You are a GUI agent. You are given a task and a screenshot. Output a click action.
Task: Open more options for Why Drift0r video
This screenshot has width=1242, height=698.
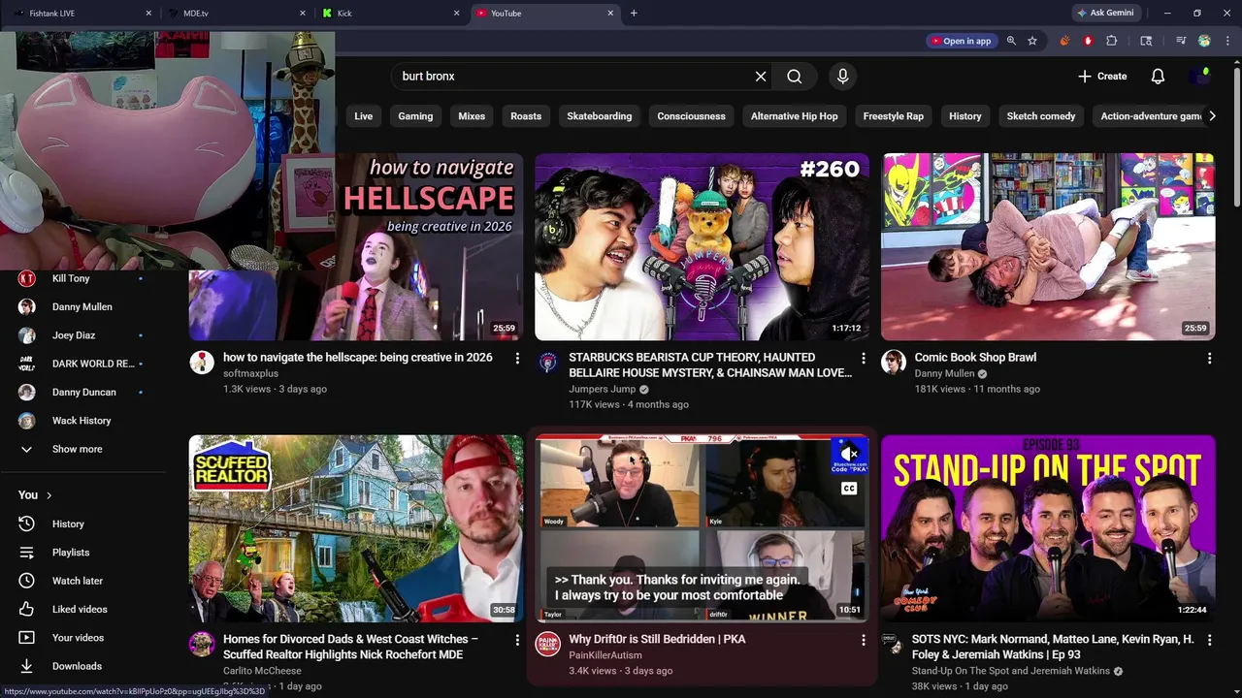(x=864, y=641)
